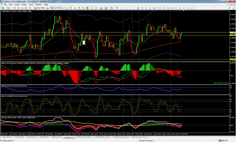Open the Charts menu
The width and height of the screenshot is (236, 142).
pyautogui.click(x=24, y=5)
